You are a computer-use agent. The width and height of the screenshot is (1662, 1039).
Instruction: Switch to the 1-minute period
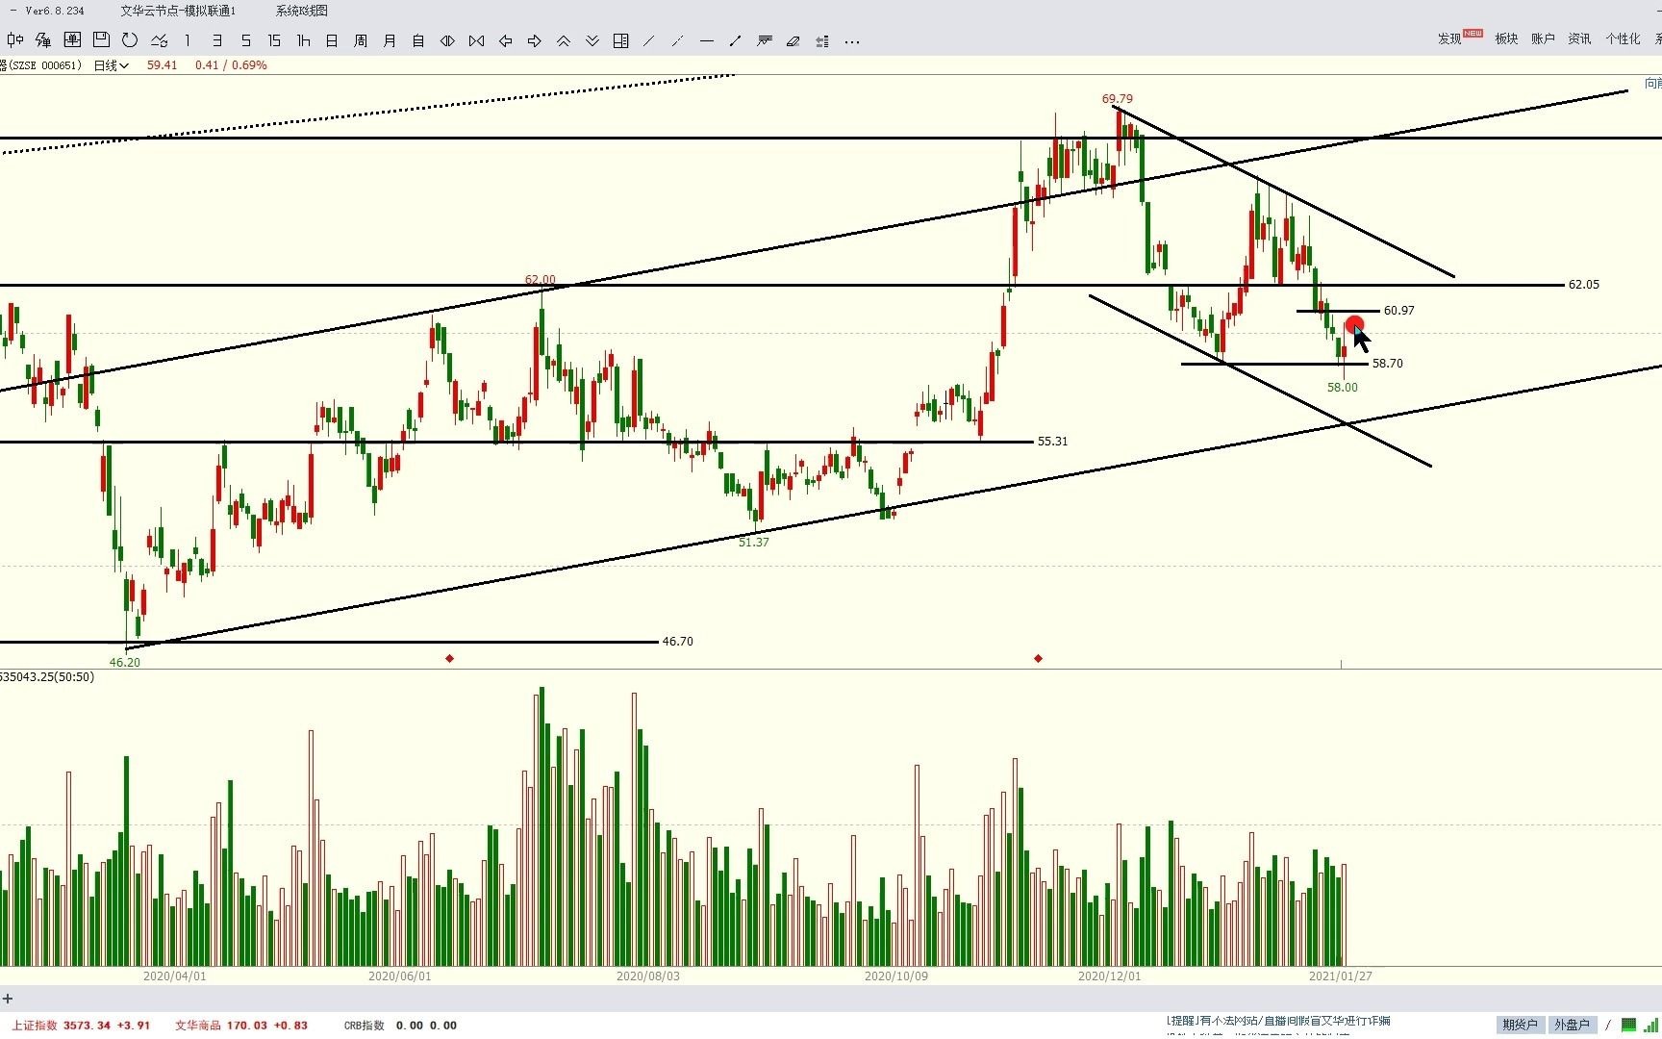pos(188,40)
